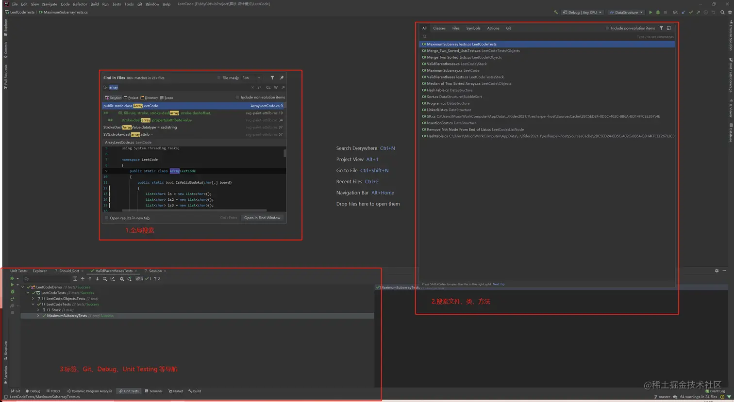
Task: Collapse the LeetCodeDemo test node
Action: coord(23,287)
